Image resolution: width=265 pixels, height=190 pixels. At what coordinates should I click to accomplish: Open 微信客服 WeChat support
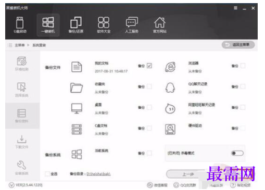click(x=157, y=185)
